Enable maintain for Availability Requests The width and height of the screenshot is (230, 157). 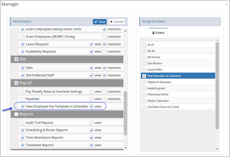pyautogui.click(x=104, y=52)
